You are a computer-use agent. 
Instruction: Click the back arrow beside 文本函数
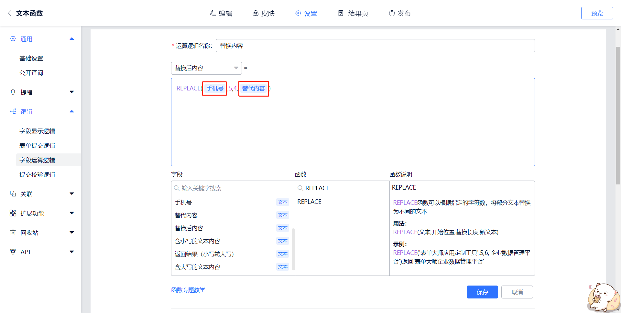10,13
